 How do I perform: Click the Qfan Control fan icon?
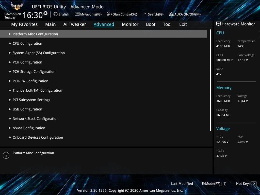pyautogui.click(x=109, y=14)
